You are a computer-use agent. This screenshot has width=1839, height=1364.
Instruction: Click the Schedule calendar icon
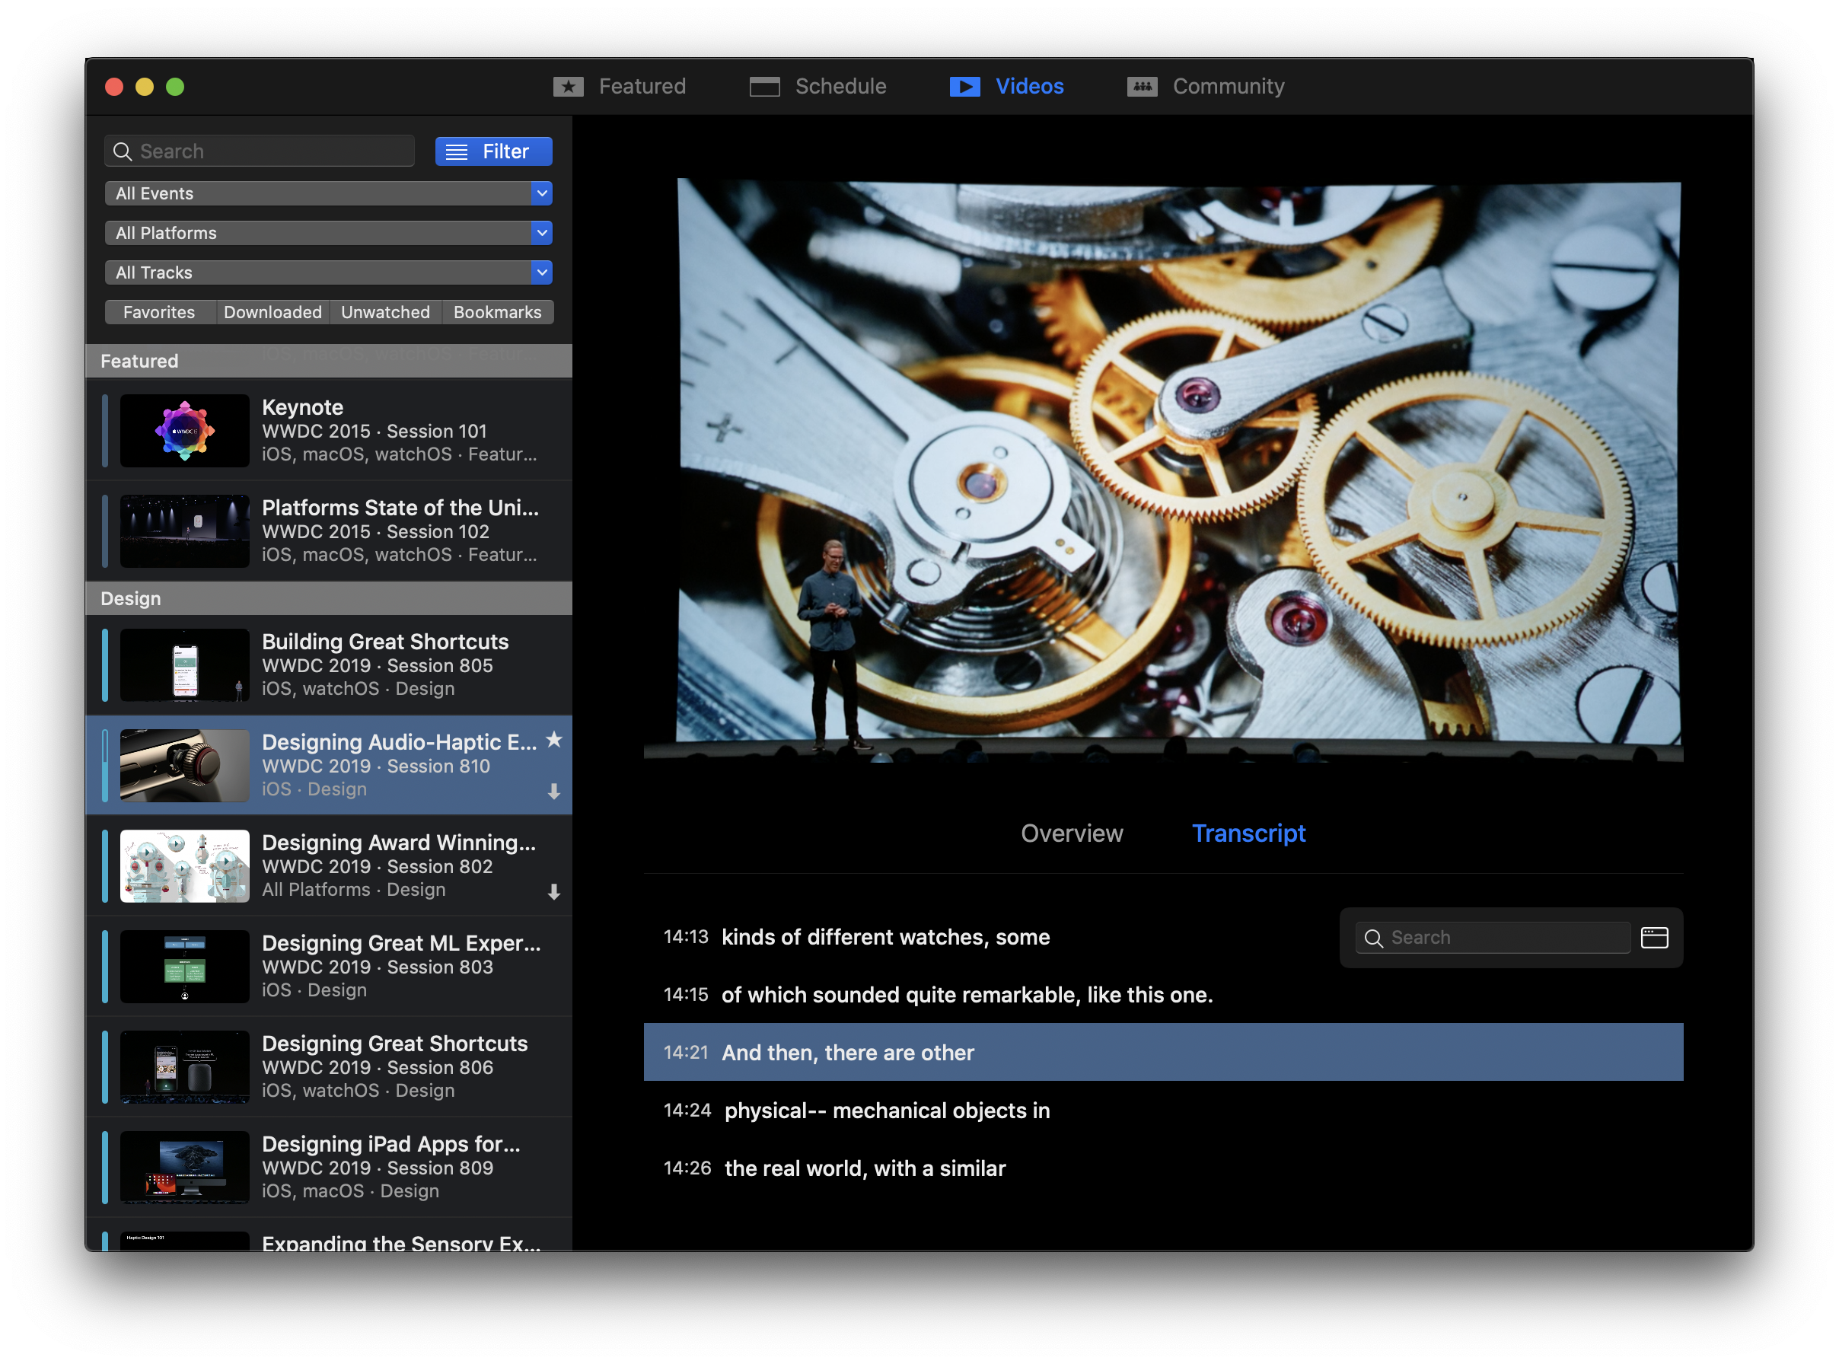(x=764, y=87)
